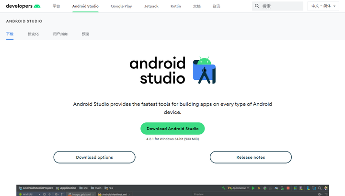The width and height of the screenshot is (345, 196).
Task: Open the 资讯 navigation tab
Action: tap(216, 6)
